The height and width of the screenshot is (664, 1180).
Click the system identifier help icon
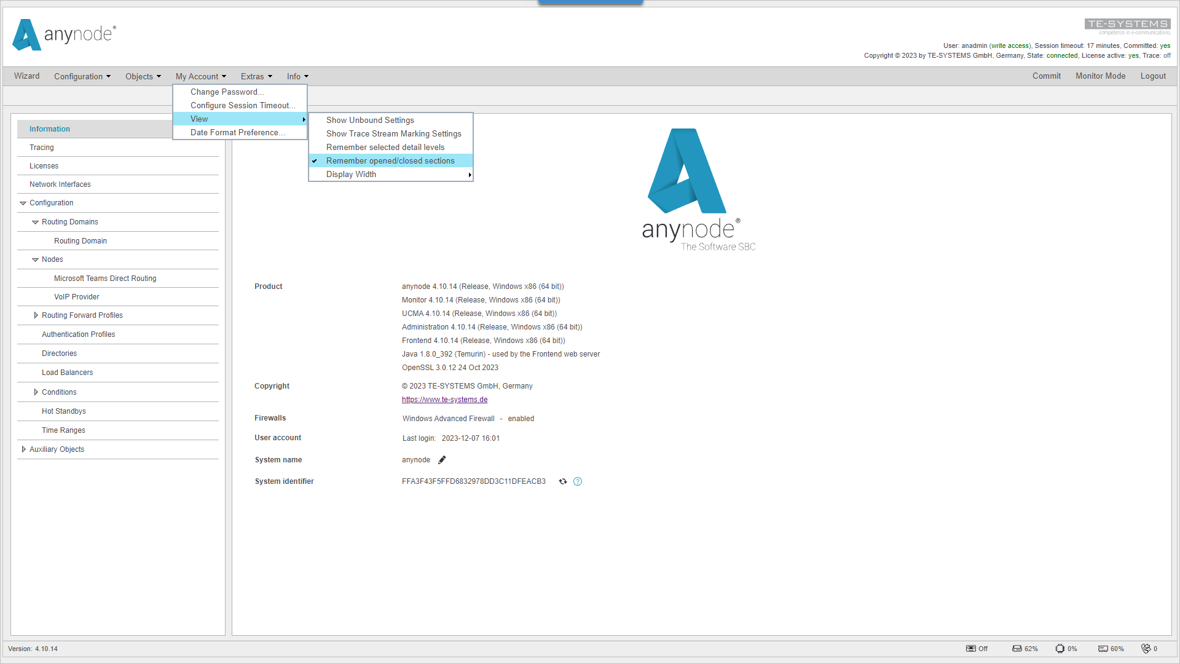(578, 481)
